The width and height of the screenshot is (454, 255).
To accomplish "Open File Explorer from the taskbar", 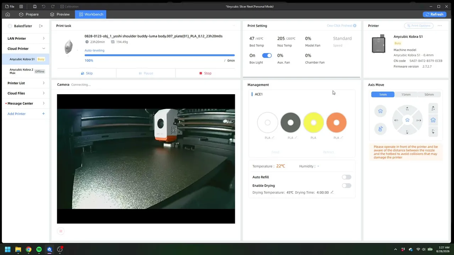I will pyautogui.click(x=18, y=249).
